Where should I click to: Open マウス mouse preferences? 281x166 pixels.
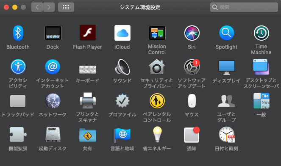(192, 101)
